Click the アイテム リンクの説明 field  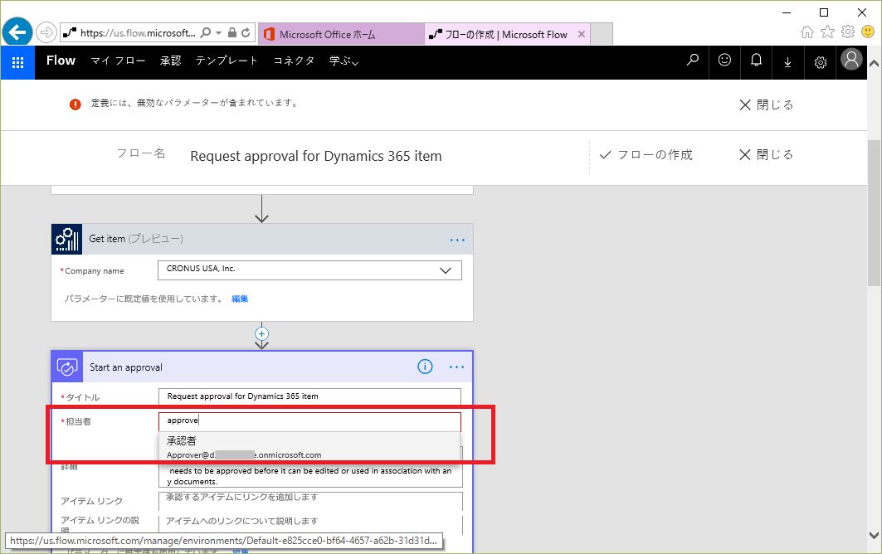click(311, 523)
